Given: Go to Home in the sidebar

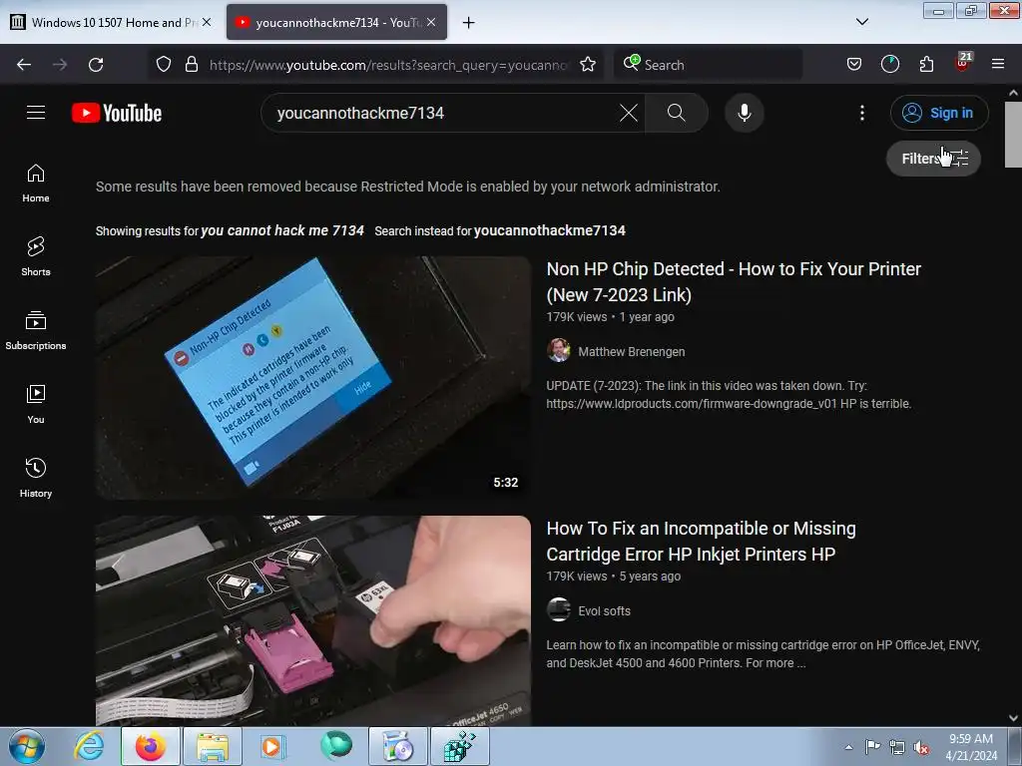Looking at the screenshot, I should point(36,184).
